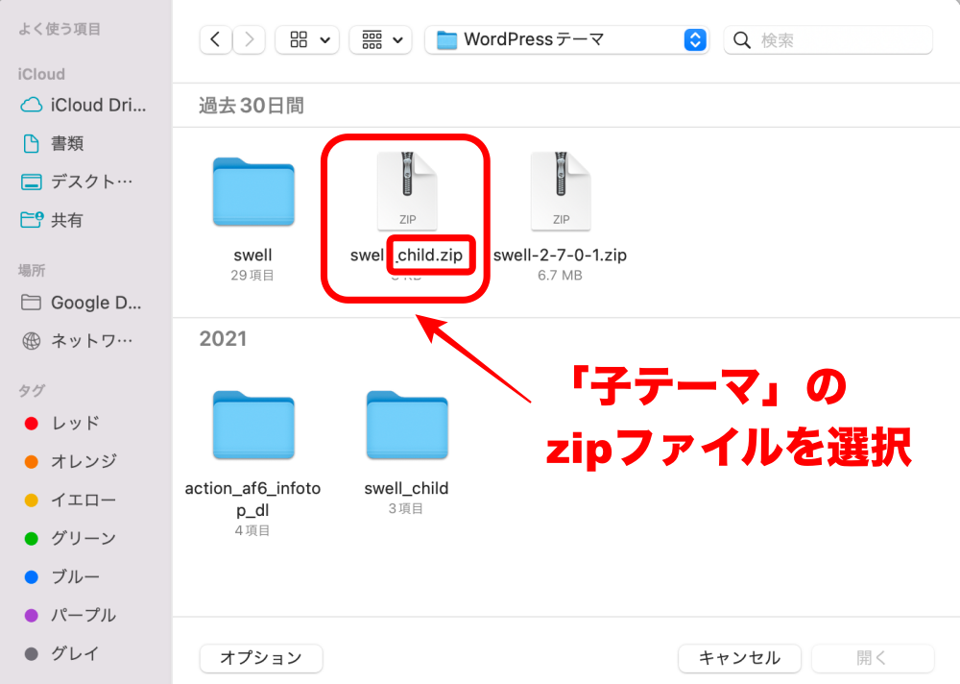
Task: Click the ネットワーク globe icon
Action: 32,340
